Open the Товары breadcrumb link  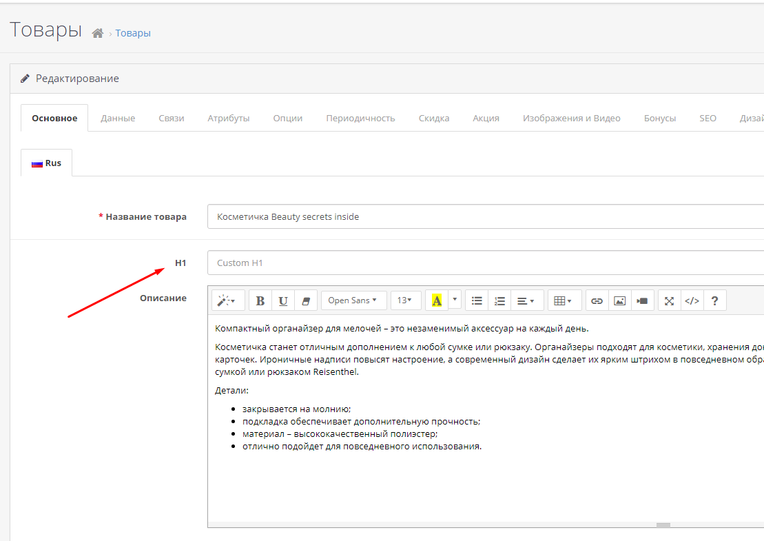133,33
